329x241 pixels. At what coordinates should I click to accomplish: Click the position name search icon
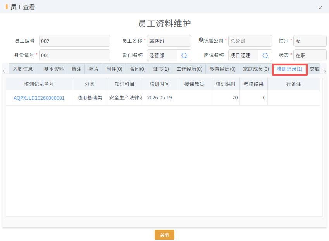tap(265, 55)
